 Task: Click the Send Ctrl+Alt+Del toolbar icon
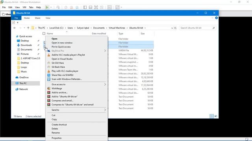(x=58, y=7)
